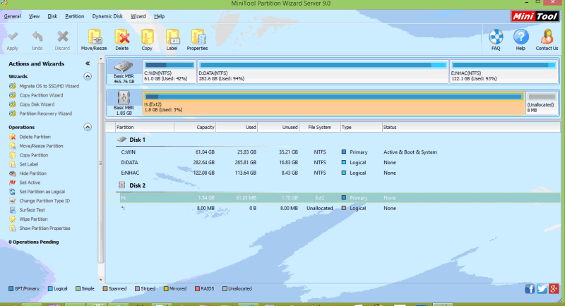Image resolution: width=565 pixels, height=306 pixels.
Task: Click Show Partition Properties
Action: click(x=44, y=228)
